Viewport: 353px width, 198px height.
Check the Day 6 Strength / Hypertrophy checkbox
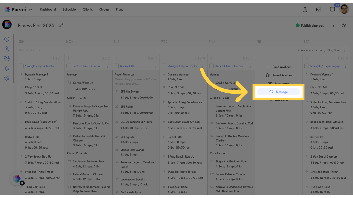(x=306, y=66)
